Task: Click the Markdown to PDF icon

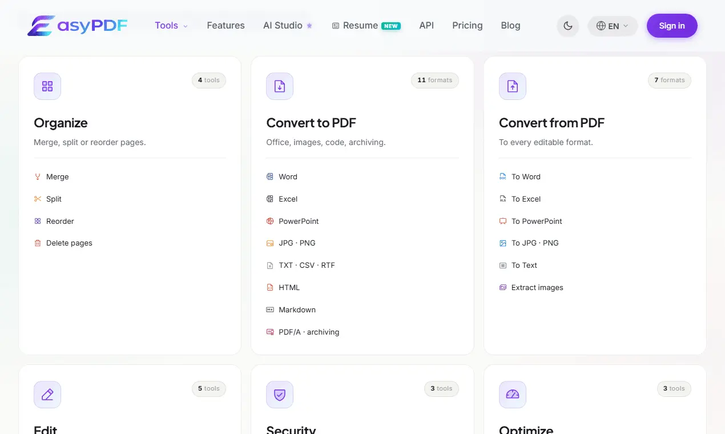Action: pos(270,310)
